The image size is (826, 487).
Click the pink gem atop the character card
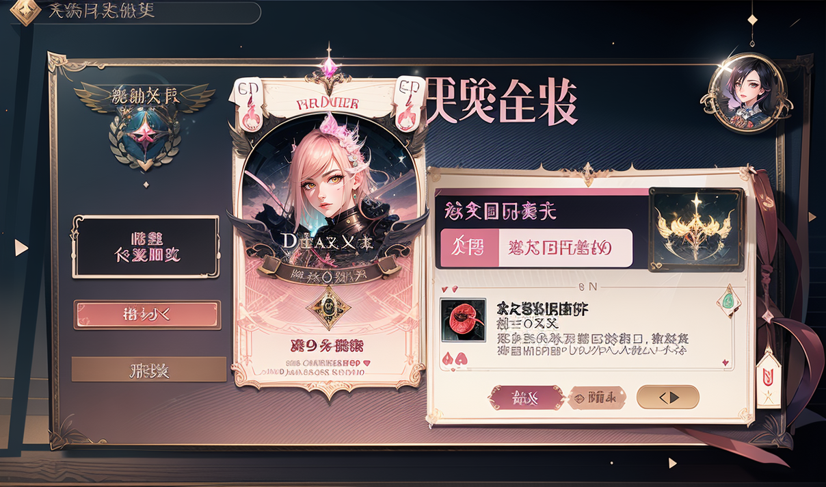(330, 67)
